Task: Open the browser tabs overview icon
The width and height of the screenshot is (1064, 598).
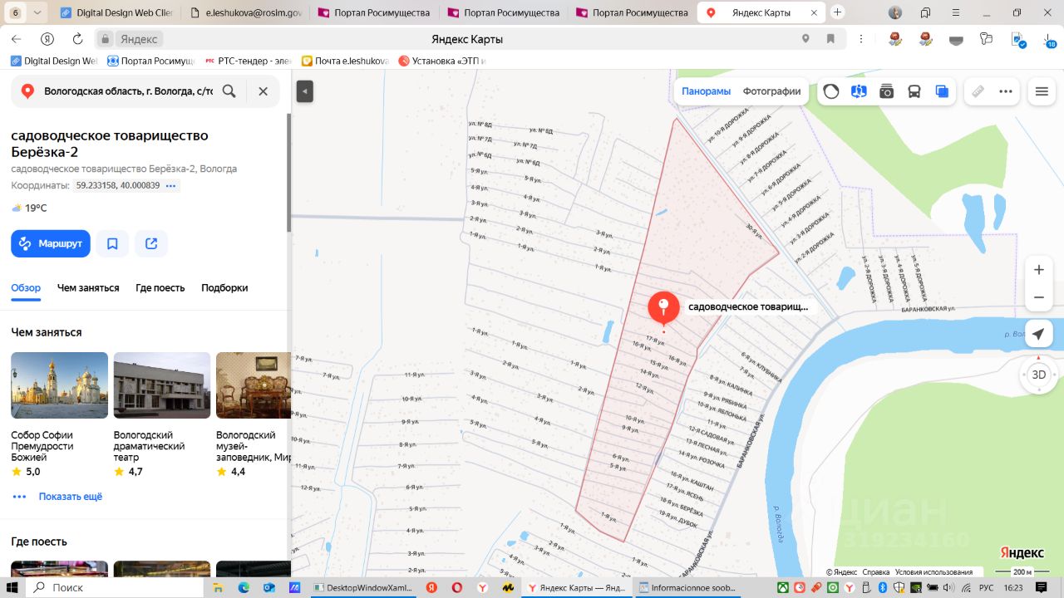Action: 925,12
